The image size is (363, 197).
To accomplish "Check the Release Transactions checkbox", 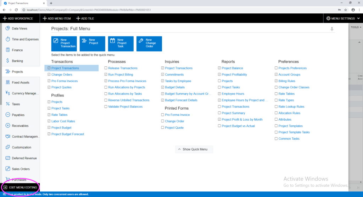I will 106,68.
